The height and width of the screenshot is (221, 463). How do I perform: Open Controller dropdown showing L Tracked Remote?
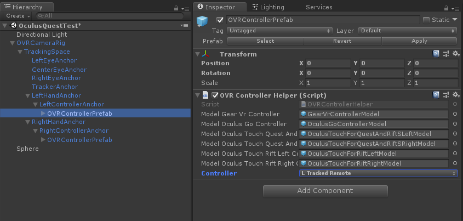pyautogui.click(x=378, y=173)
